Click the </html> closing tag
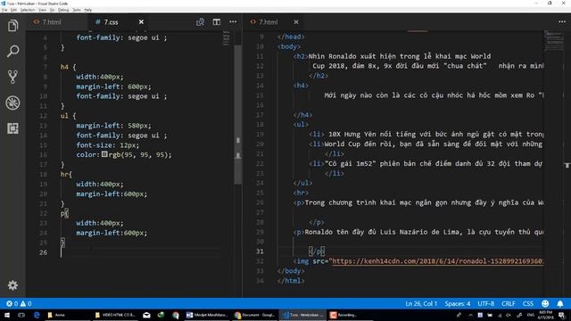This screenshot has width=571, height=321. coord(291,281)
